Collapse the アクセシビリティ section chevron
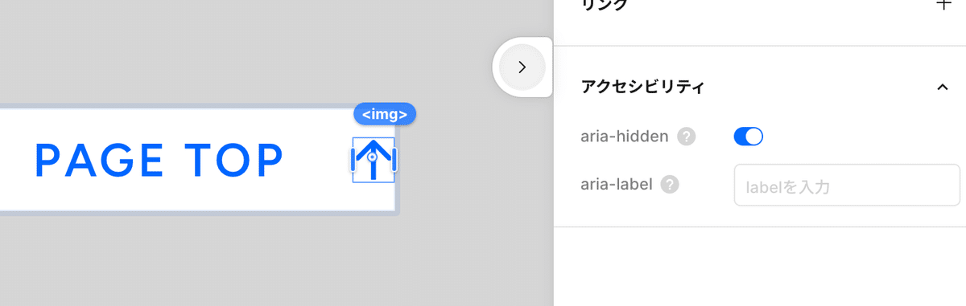Image resolution: width=966 pixels, height=306 pixels. (943, 87)
